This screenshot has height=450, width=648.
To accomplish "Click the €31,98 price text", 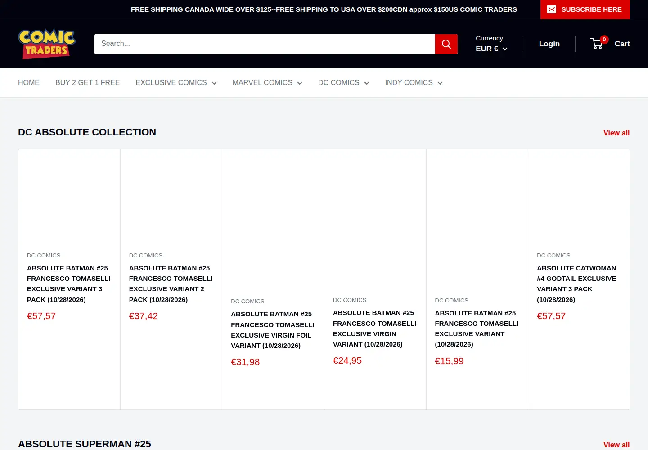I will [x=245, y=362].
